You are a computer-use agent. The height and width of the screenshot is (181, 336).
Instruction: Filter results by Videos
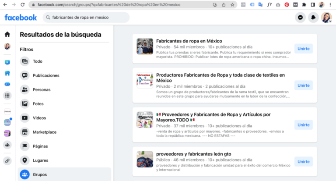click(x=64, y=118)
